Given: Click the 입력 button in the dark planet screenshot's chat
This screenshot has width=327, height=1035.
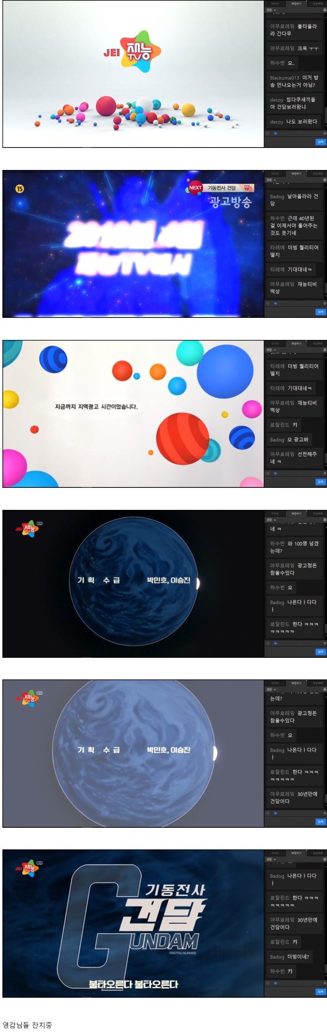Looking at the screenshot, I should pyautogui.click(x=321, y=652).
